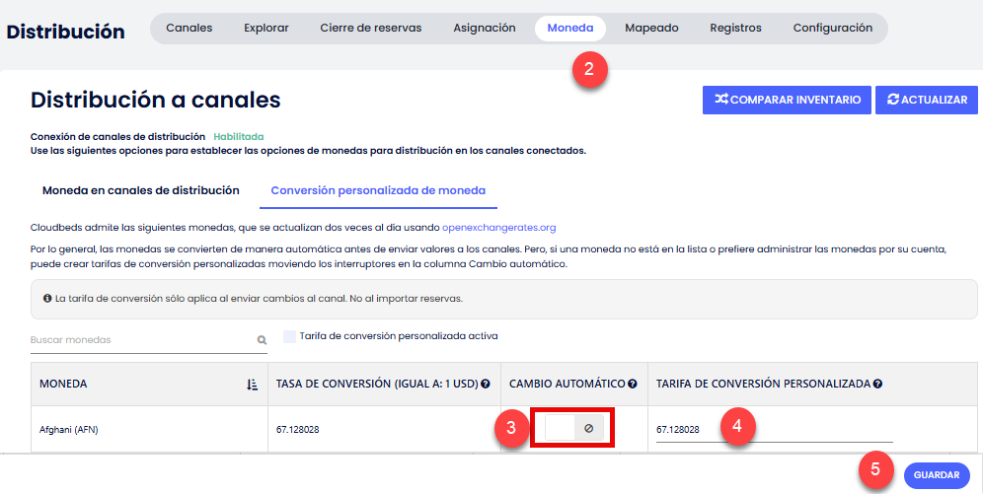Open the Canales tab
Screen dimensions: 983x494
point(189,29)
